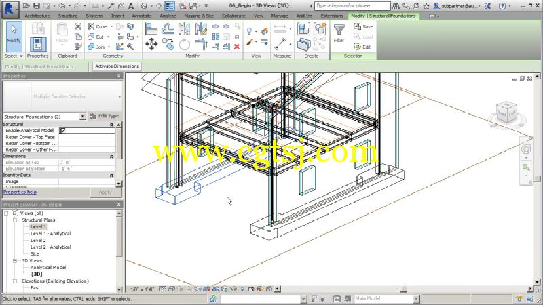
Task: Select Level 1 structural plan in browser
Action: coord(38,227)
